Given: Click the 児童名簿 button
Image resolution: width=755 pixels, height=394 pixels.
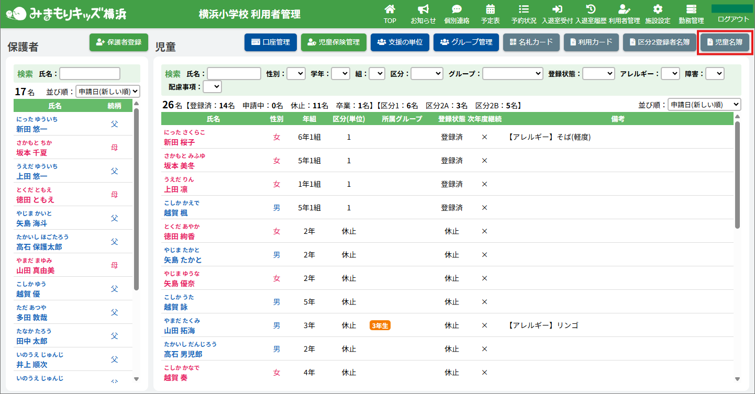Looking at the screenshot, I should [725, 42].
